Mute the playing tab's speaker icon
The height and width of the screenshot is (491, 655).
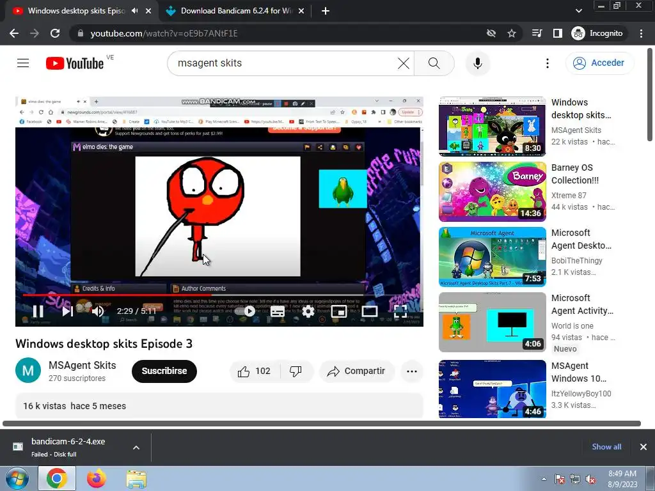(x=134, y=11)
